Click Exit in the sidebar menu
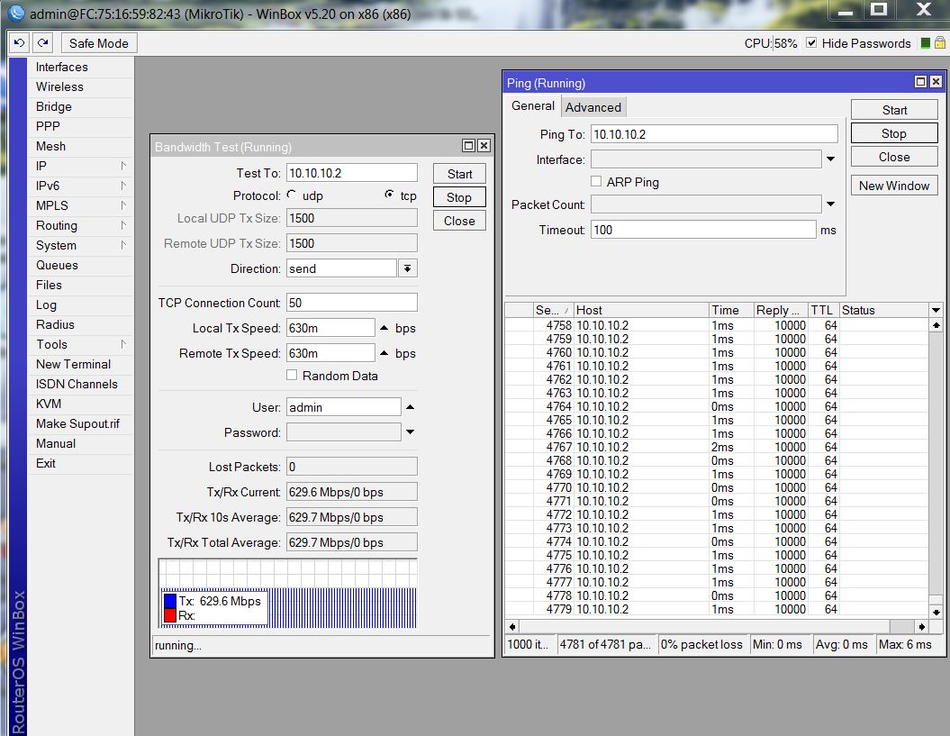This screenshot has height=736, width=950. point(80,463)
